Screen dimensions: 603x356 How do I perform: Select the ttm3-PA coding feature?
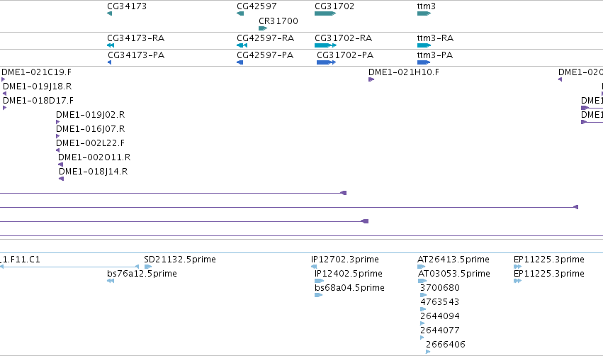424,62
